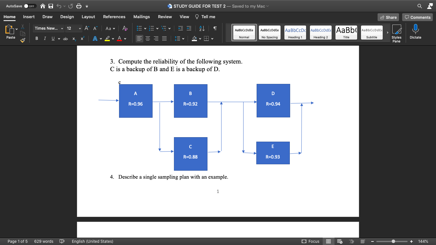
Task: Open the Draw ribbon tab
Action: coord(48,17)
